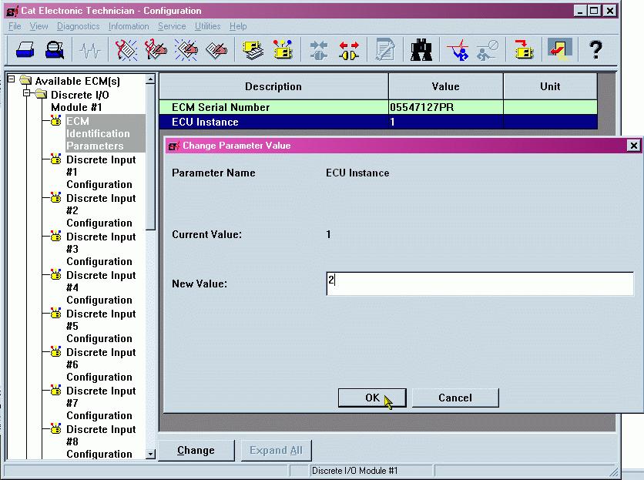Click the 05547127PR serial value cell

[445, 107]
